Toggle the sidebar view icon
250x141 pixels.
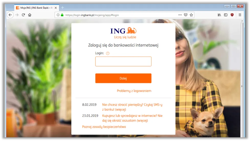tap(226, 15)
